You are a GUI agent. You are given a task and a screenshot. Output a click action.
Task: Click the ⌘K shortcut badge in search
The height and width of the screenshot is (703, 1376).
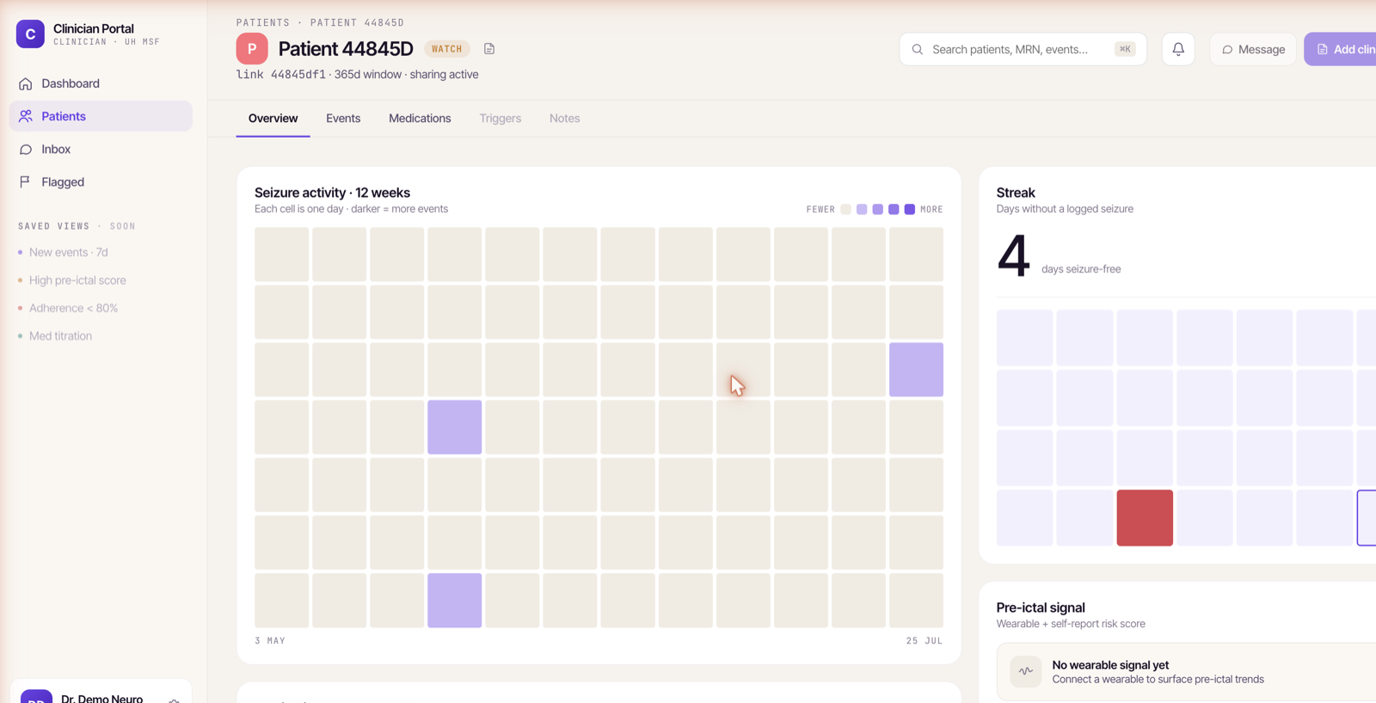pyautogui.click(x=1125, y=49)
